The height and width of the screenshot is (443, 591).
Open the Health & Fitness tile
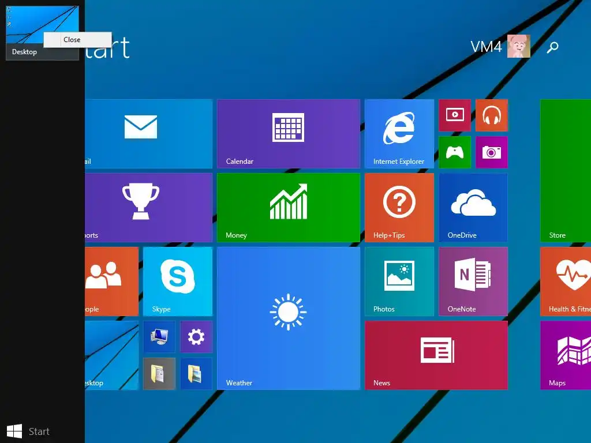(566, 281)
